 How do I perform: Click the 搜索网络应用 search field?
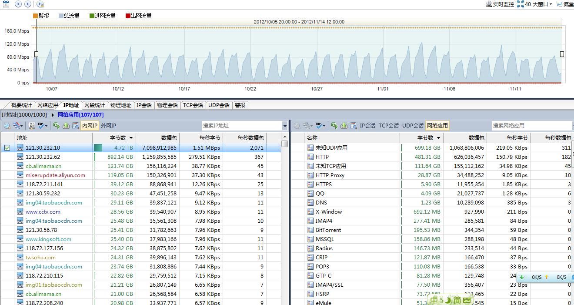[x=526, y=126]
